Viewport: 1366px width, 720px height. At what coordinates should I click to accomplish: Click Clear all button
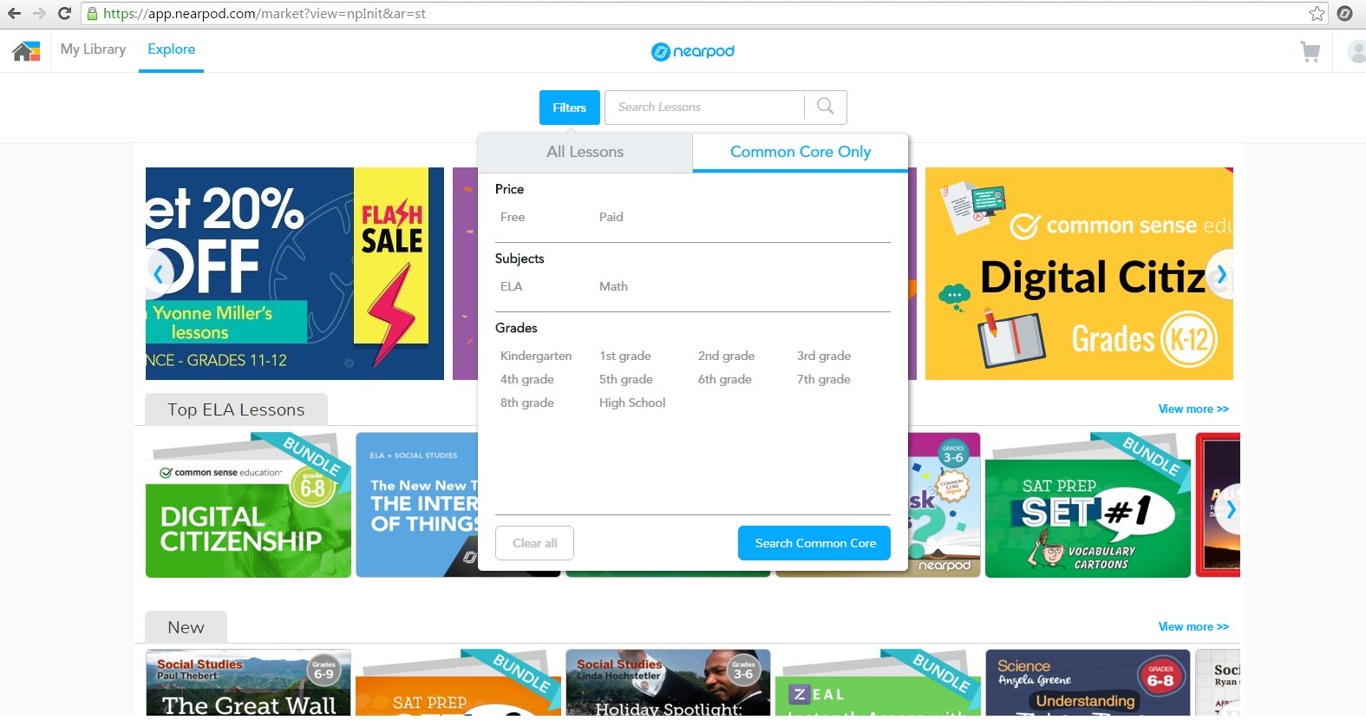(x=534, y=543)
